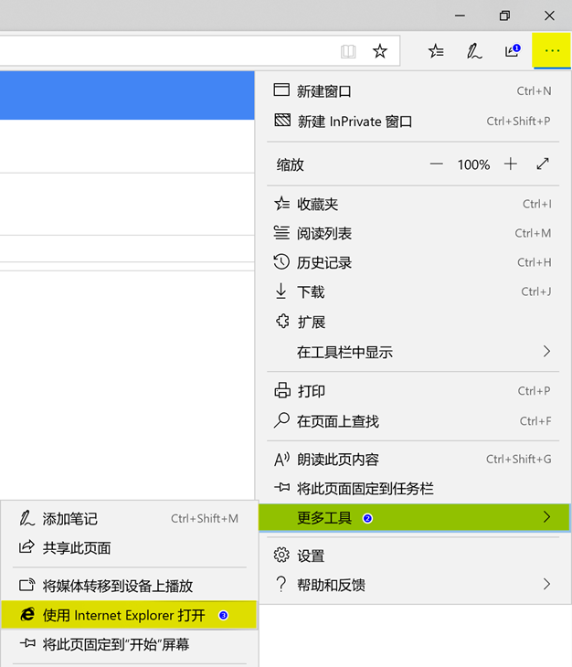Image resolution: width=572 pixels, height=667 pixels.
Task: Open 历史记录 menu entry
Action: click(413, 262)
